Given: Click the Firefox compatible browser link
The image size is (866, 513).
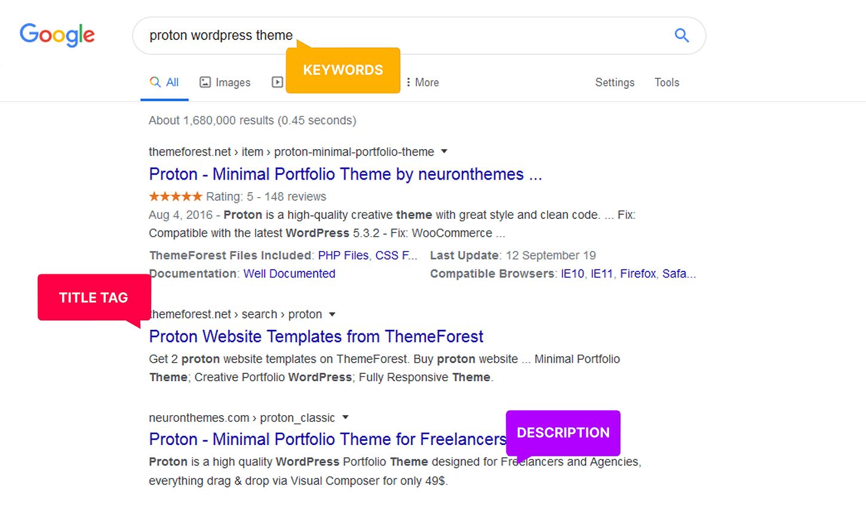Looking at the screenshot, I should [637, 274].
